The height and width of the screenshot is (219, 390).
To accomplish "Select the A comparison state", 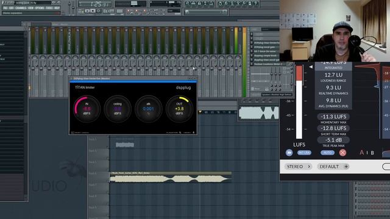I will pyautogui.click(x=361, y=153).
